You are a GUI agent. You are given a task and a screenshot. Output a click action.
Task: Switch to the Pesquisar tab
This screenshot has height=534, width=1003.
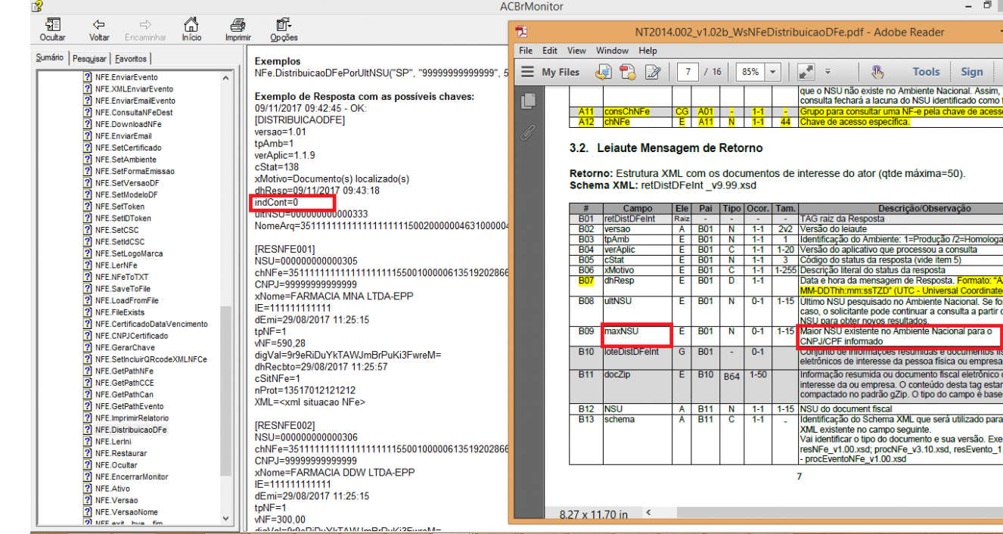pos(90,58)
